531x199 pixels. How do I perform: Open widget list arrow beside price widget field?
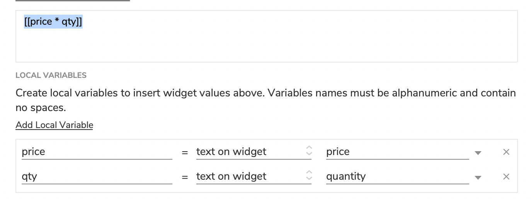[478, 153]
